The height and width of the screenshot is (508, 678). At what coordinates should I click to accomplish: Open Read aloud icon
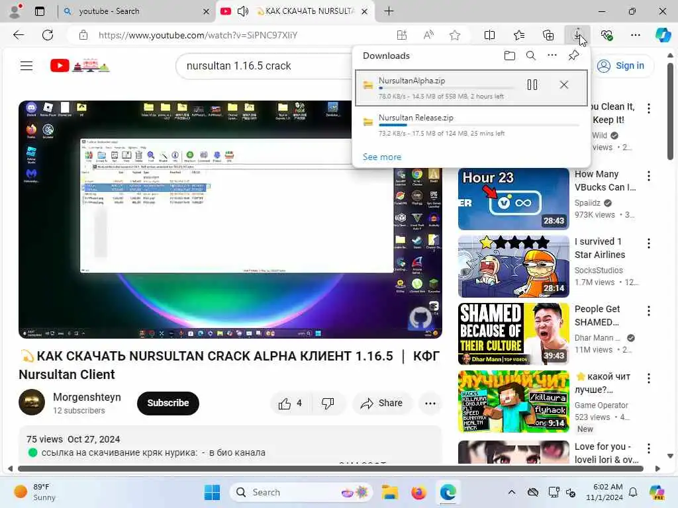(x=428, y=36)
